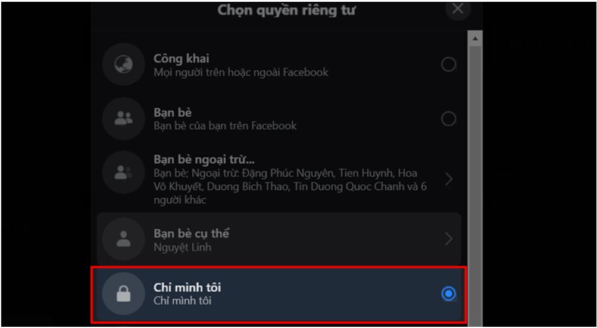Select the Công khai radio button
This screenshot has width=597, height=328.
449,64
